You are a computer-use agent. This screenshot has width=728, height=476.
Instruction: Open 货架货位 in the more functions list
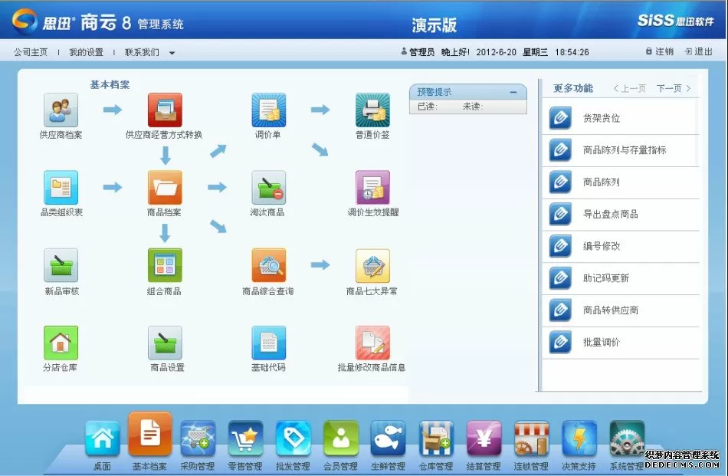pyautogui.click(x=602, y=119)
